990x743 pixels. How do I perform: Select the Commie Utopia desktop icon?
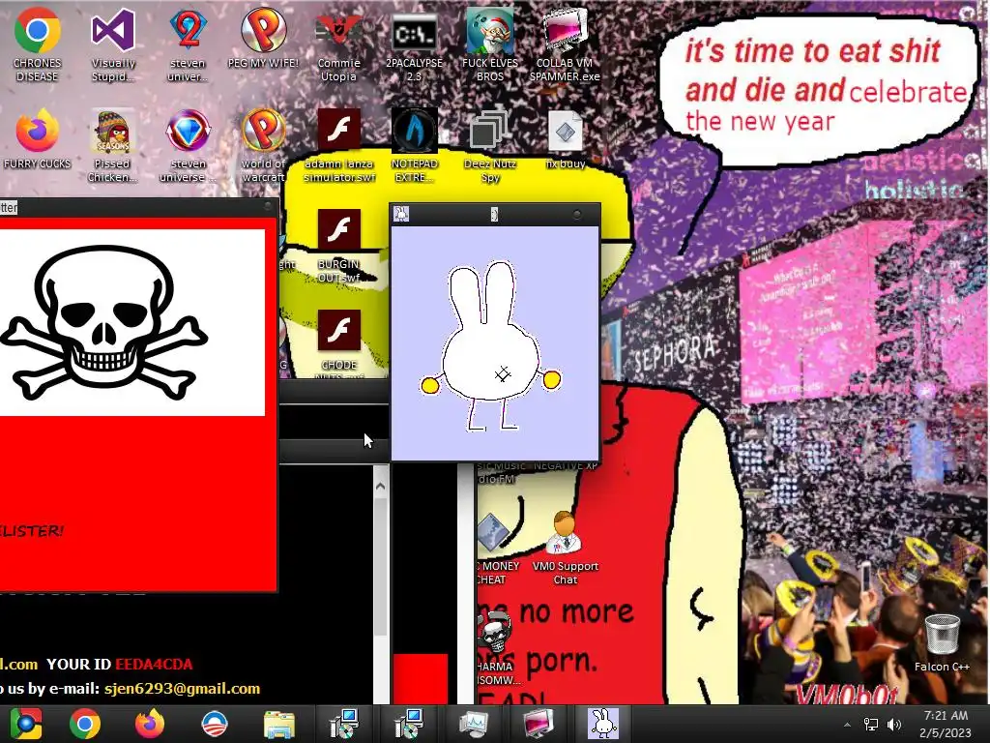(x=338, y=45)
